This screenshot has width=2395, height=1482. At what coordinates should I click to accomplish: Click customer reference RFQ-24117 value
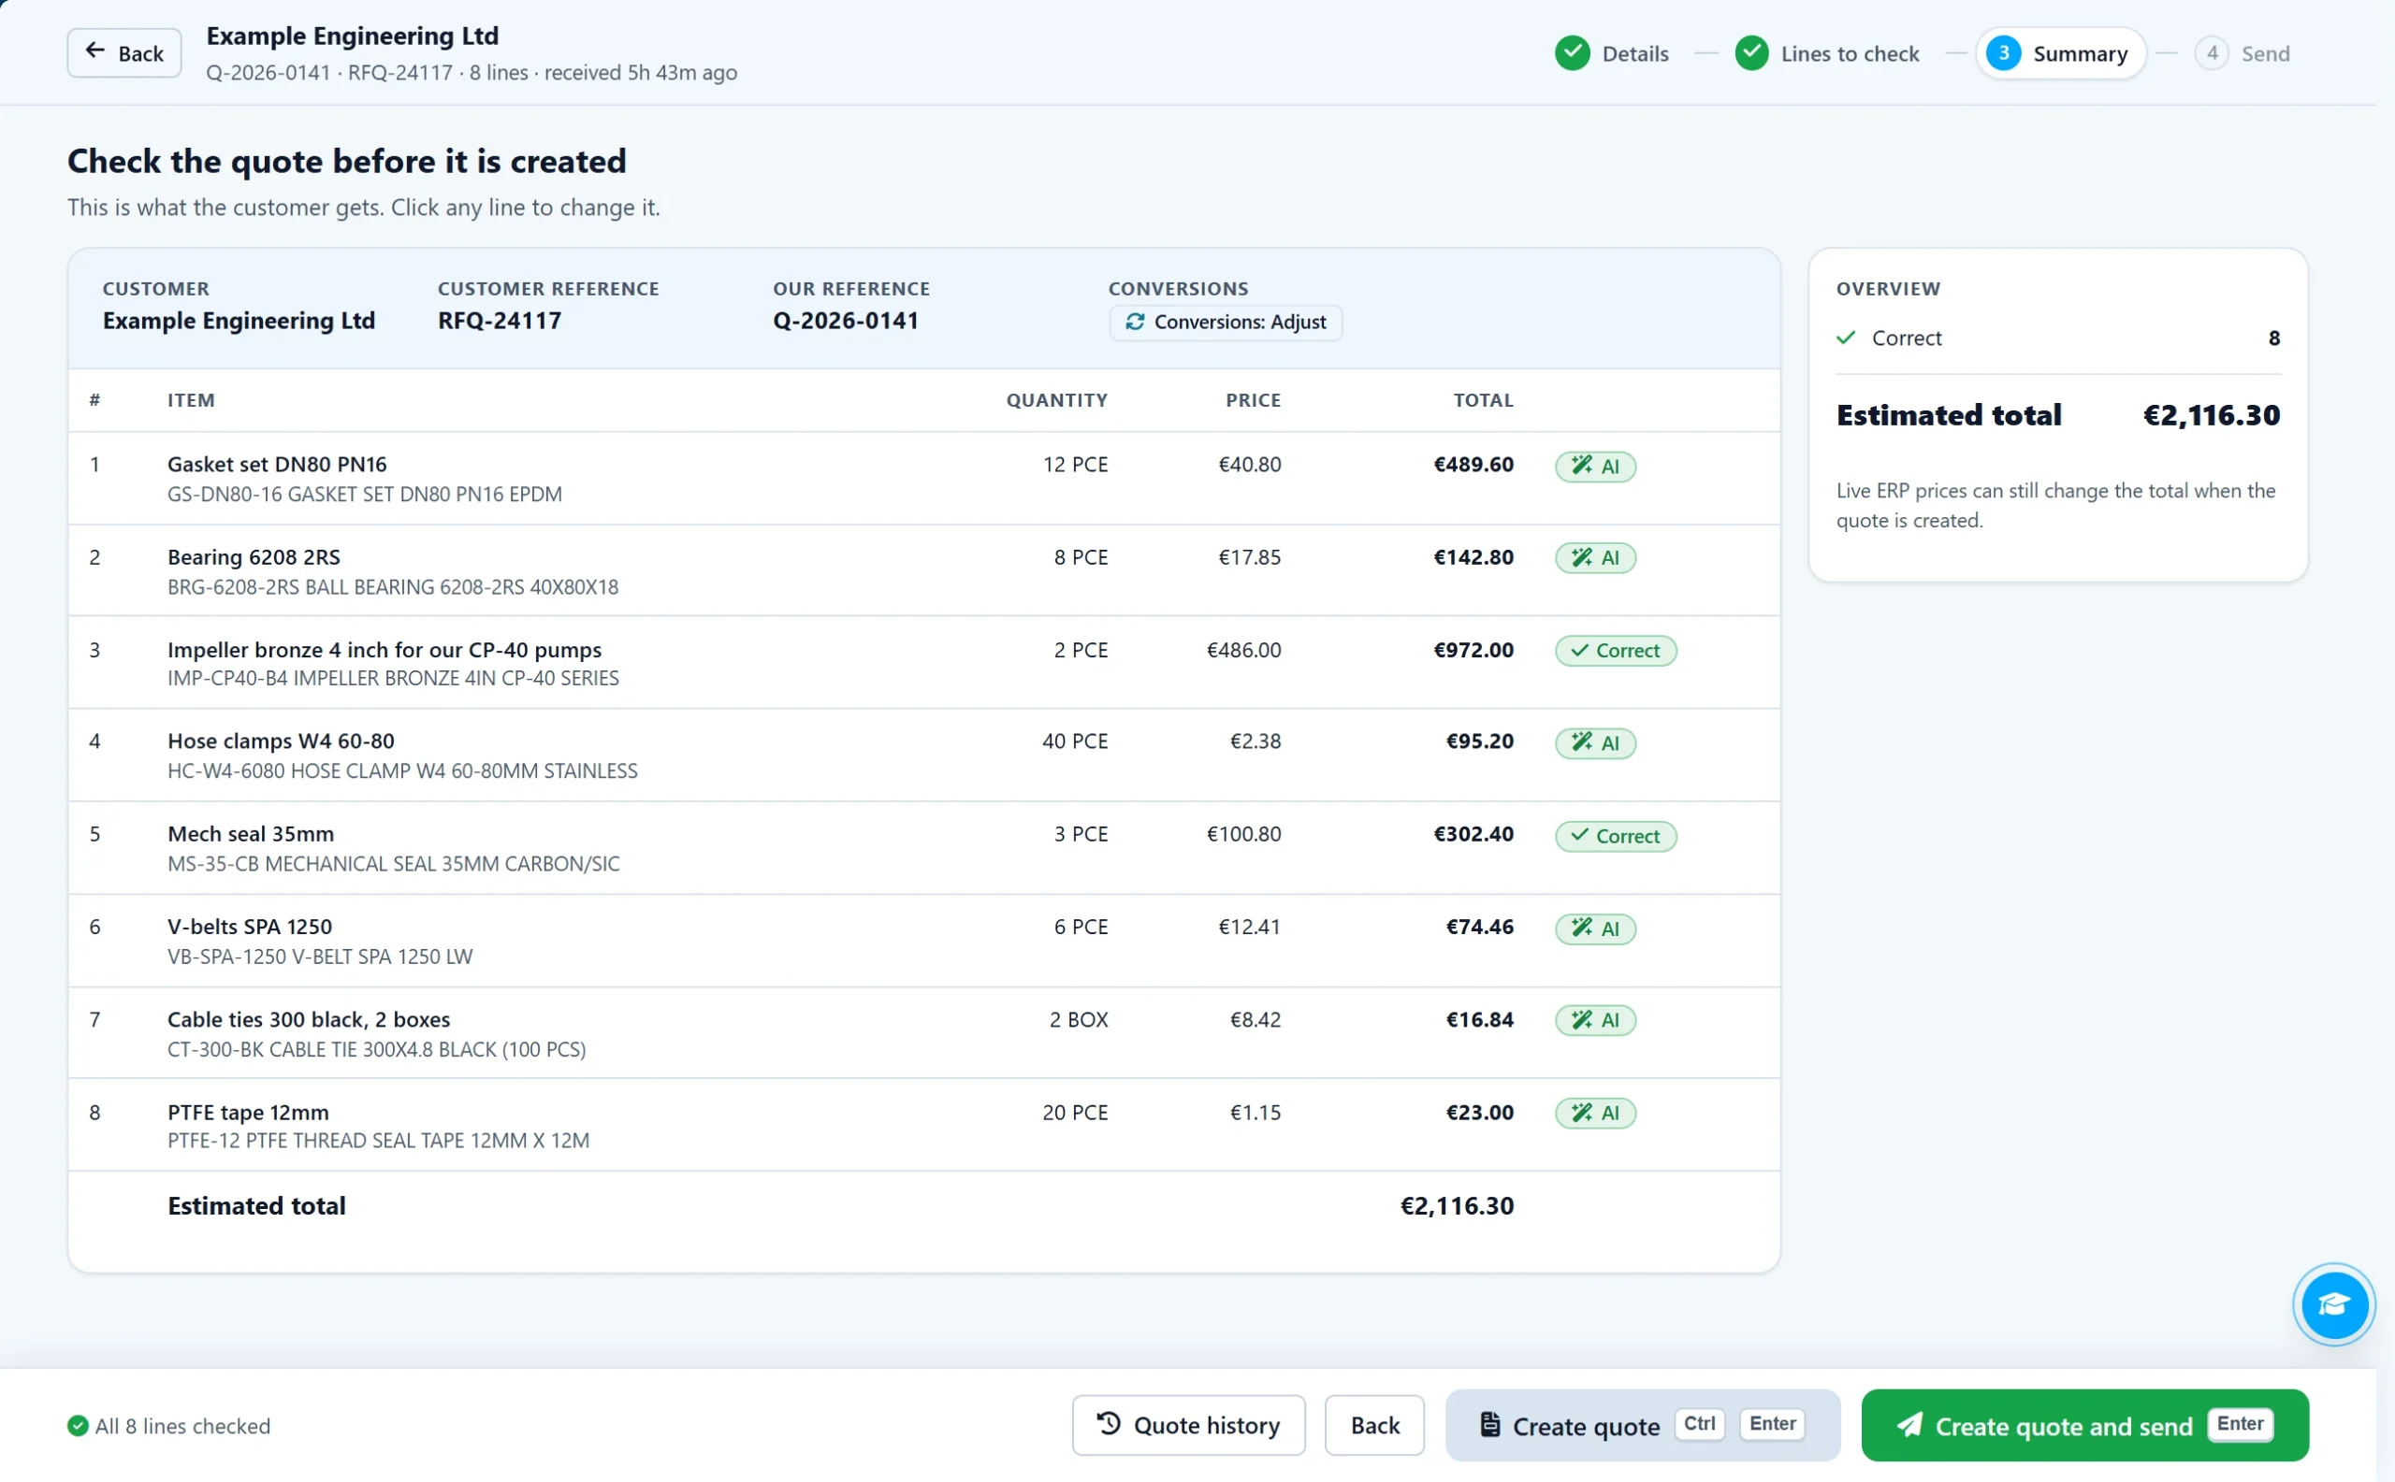500,321
